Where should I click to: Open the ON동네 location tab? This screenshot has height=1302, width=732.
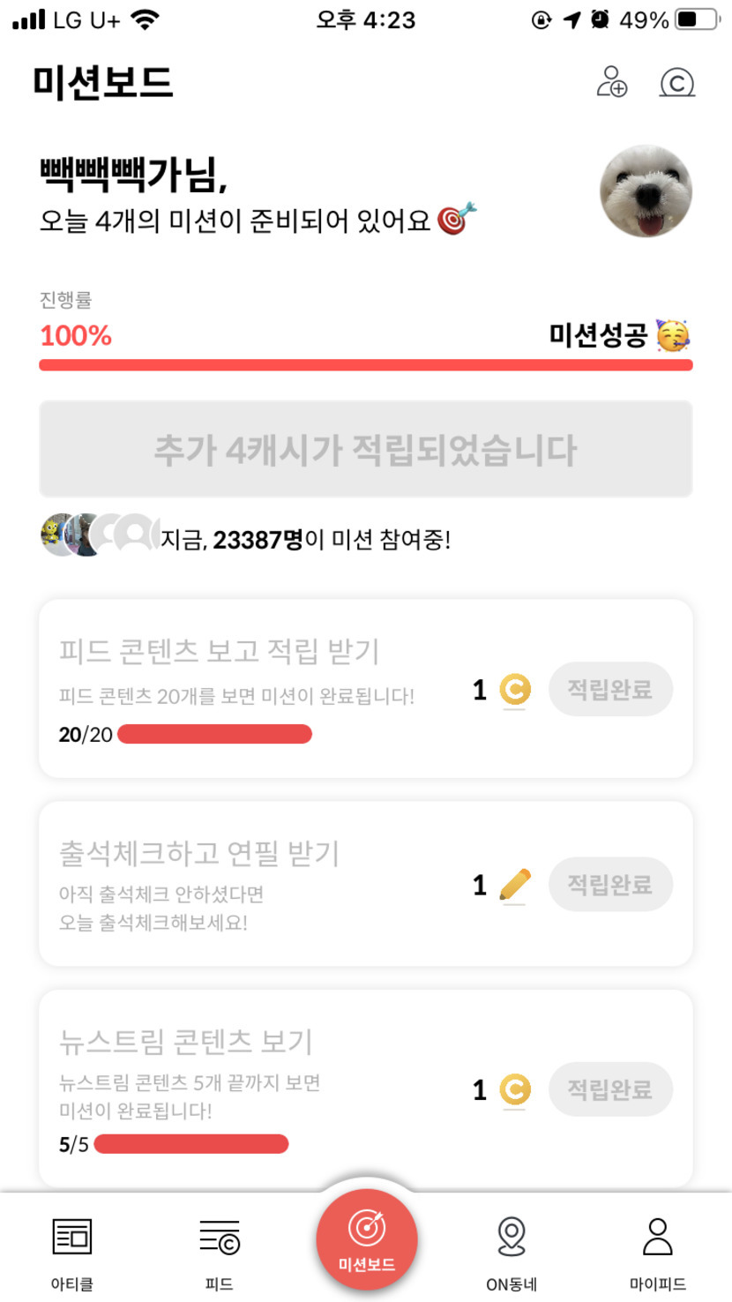coord(512,1249)
